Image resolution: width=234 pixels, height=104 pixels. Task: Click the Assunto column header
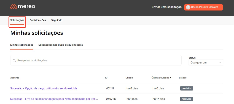click(x=15, y=78)
